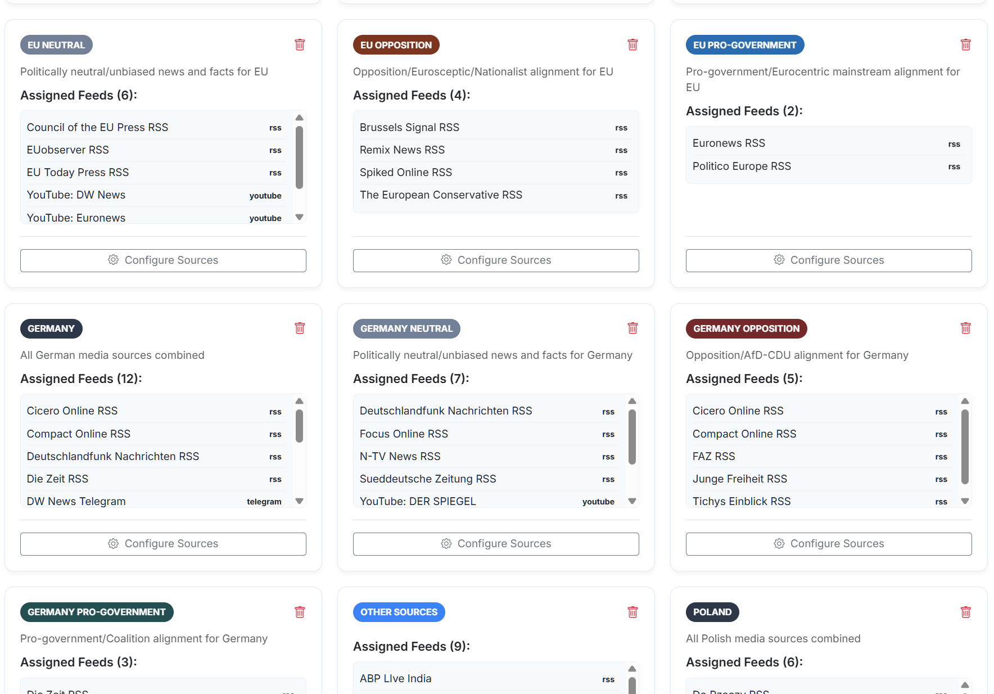Click down arrow of Germany feed list scrollbar
The height and width of the screenshot is (694, 994).
click(x=299, y=501)
